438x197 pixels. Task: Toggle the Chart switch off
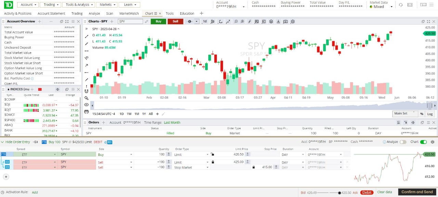[x=423, y=142]
